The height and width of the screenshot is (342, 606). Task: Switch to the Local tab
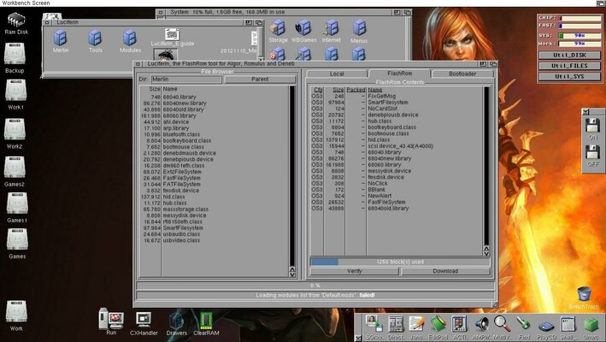coord(337,74)
